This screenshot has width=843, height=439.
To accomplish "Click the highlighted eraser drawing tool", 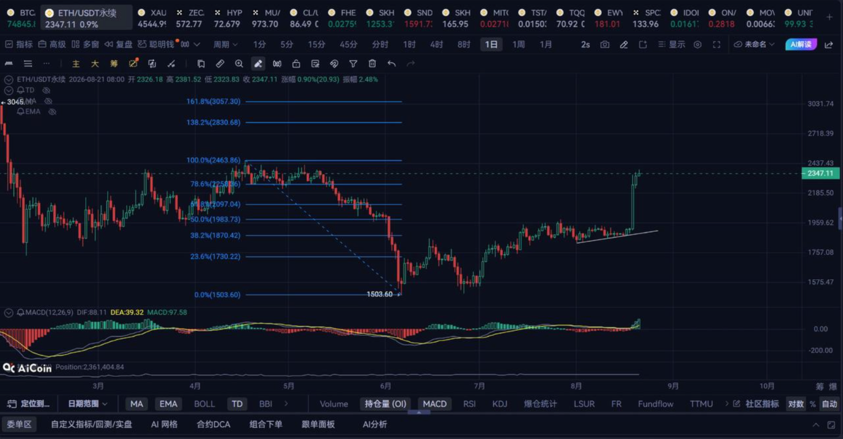I will tap(258, 64).
